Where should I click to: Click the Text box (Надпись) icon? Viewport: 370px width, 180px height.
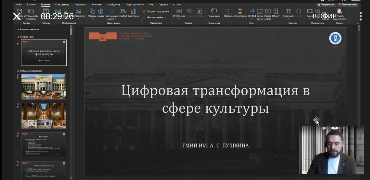228,11
